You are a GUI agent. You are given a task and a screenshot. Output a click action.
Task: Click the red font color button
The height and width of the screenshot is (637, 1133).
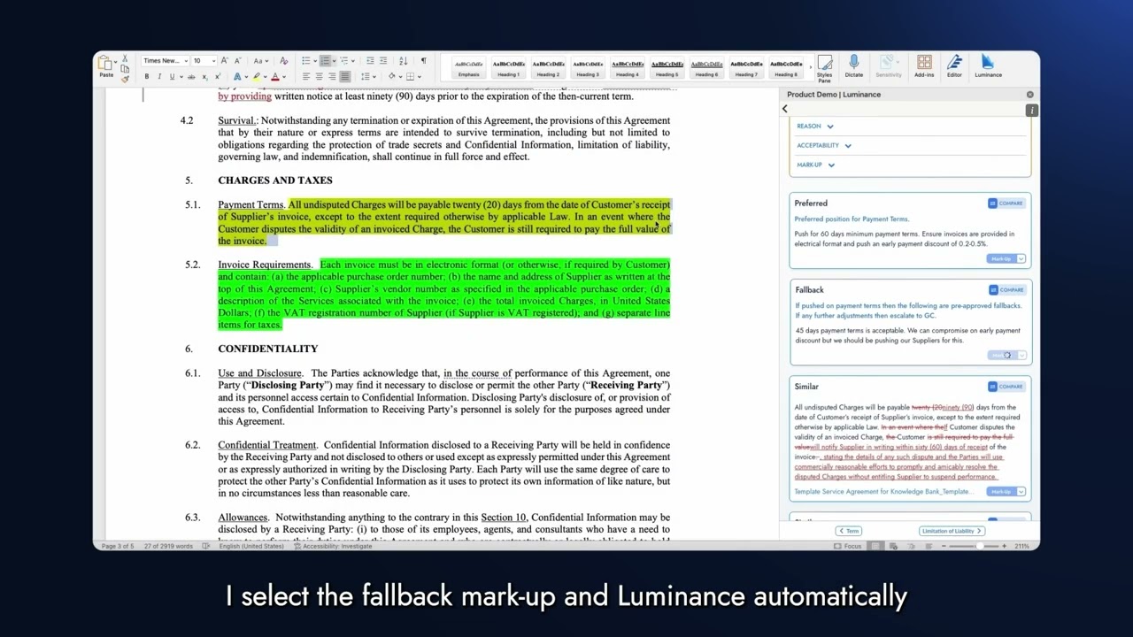coord(275,77)
